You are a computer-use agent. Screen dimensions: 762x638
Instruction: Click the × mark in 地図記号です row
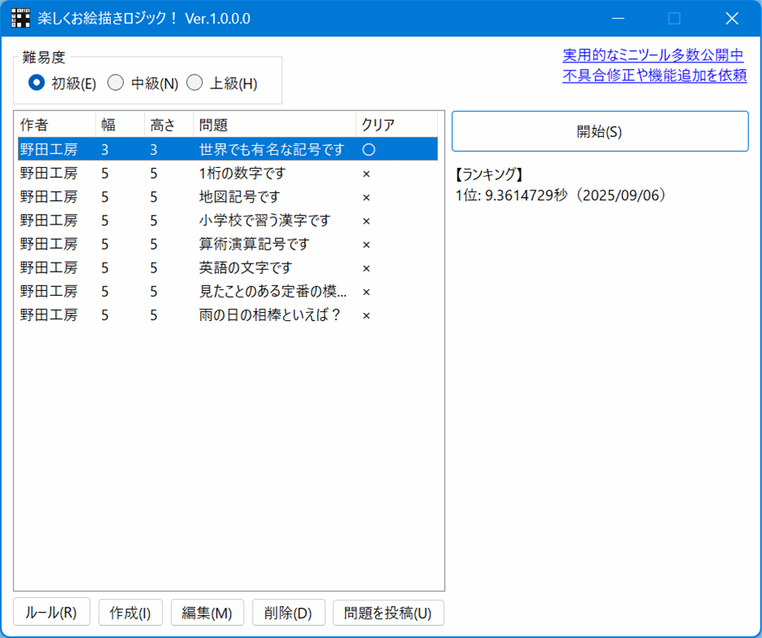coord(366,197)
